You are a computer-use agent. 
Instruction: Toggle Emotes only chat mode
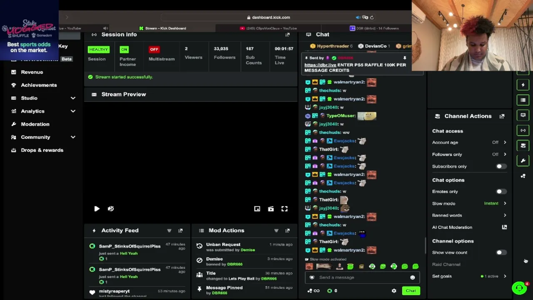pos(501,192)
